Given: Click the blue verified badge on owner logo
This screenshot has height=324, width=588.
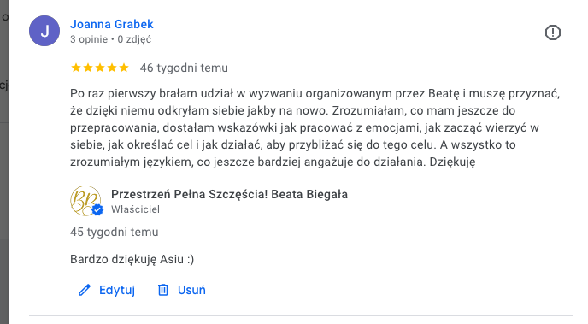Looking at the screenshot, I should pyautogui.click(x=97, y=210).
